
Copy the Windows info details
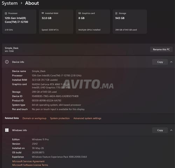click(160, 130)
